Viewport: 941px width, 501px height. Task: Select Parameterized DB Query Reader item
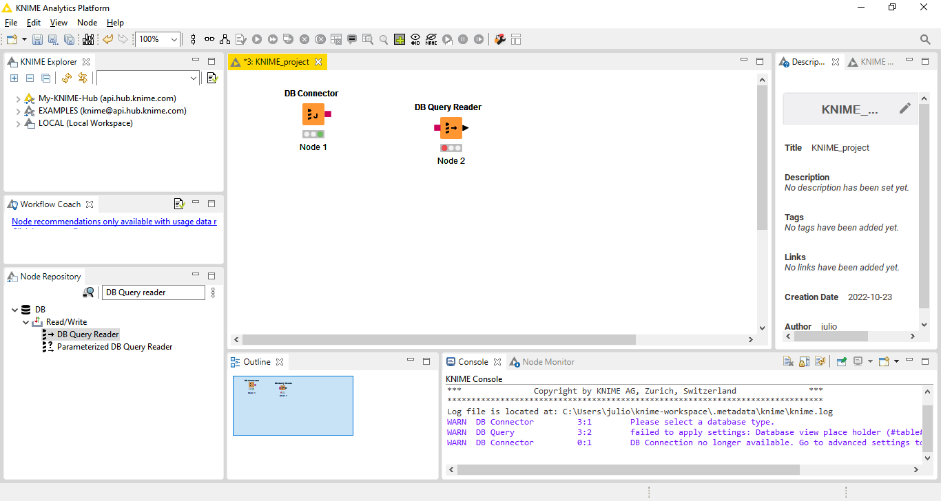coord(114,347)
